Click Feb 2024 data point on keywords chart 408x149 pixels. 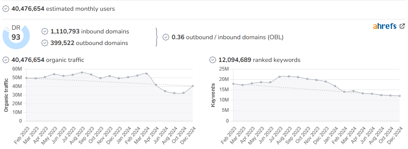point(344,92)
